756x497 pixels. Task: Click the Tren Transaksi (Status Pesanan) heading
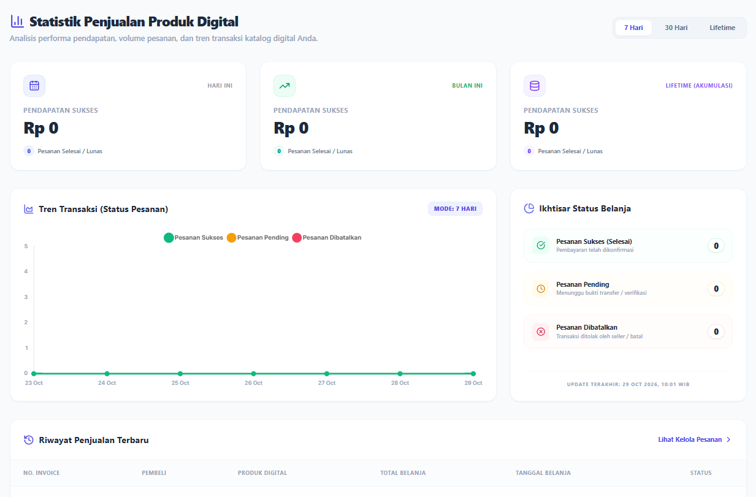104,209
